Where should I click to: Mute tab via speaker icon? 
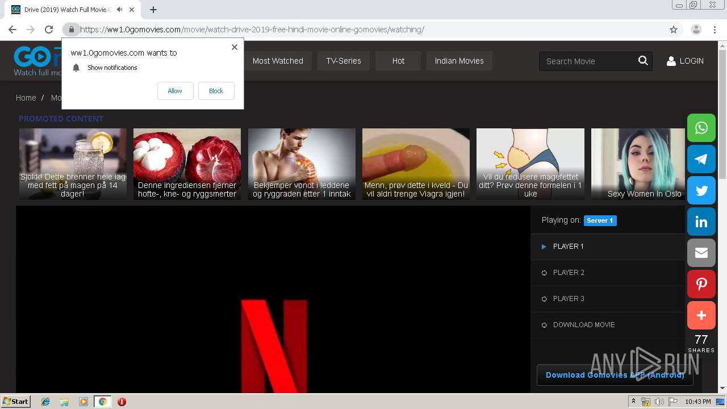pos(119,10)
